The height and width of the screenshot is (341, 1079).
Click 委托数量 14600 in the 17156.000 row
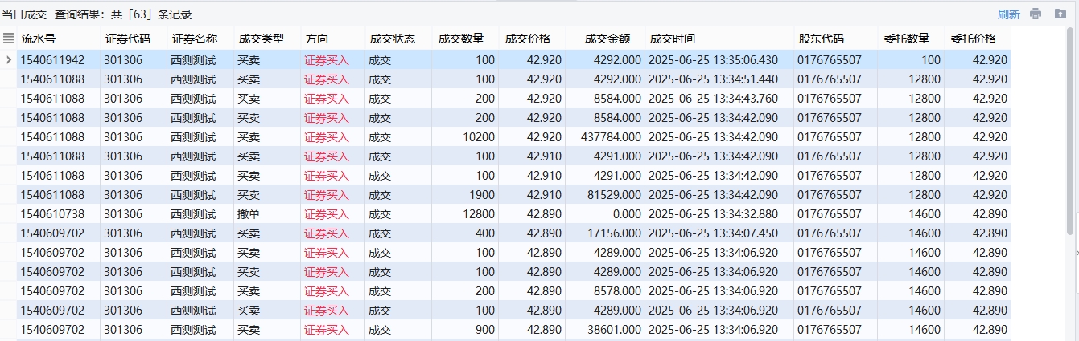(x=925, y=233)
